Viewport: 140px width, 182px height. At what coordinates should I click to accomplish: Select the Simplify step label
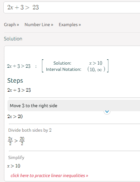tap(16, 157)
